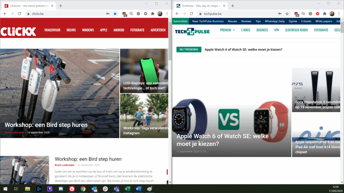Open E-books link on TechPulse
The height and width of the screenshot is (193, 344).
306,21
